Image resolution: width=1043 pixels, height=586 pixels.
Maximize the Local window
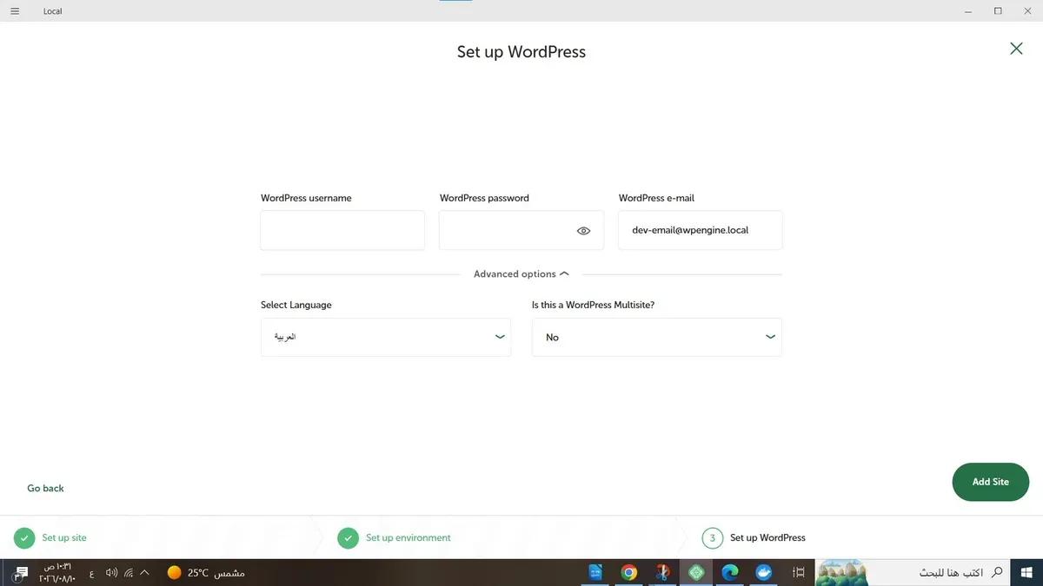click(998, 11)
